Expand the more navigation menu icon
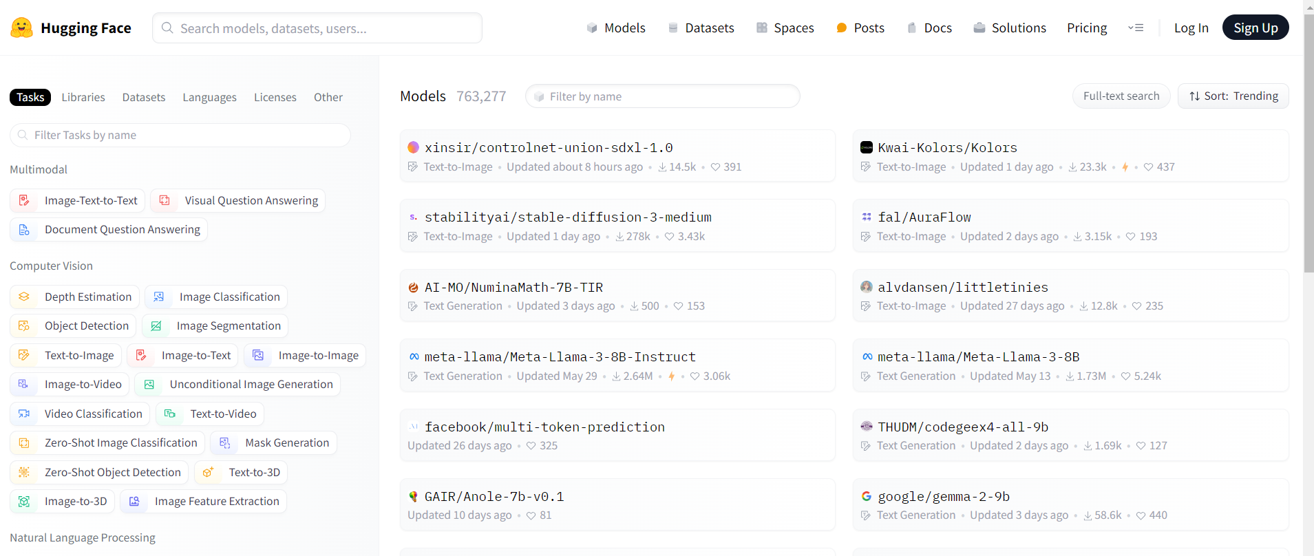The image size is (1314, 556). [1136, 28]
